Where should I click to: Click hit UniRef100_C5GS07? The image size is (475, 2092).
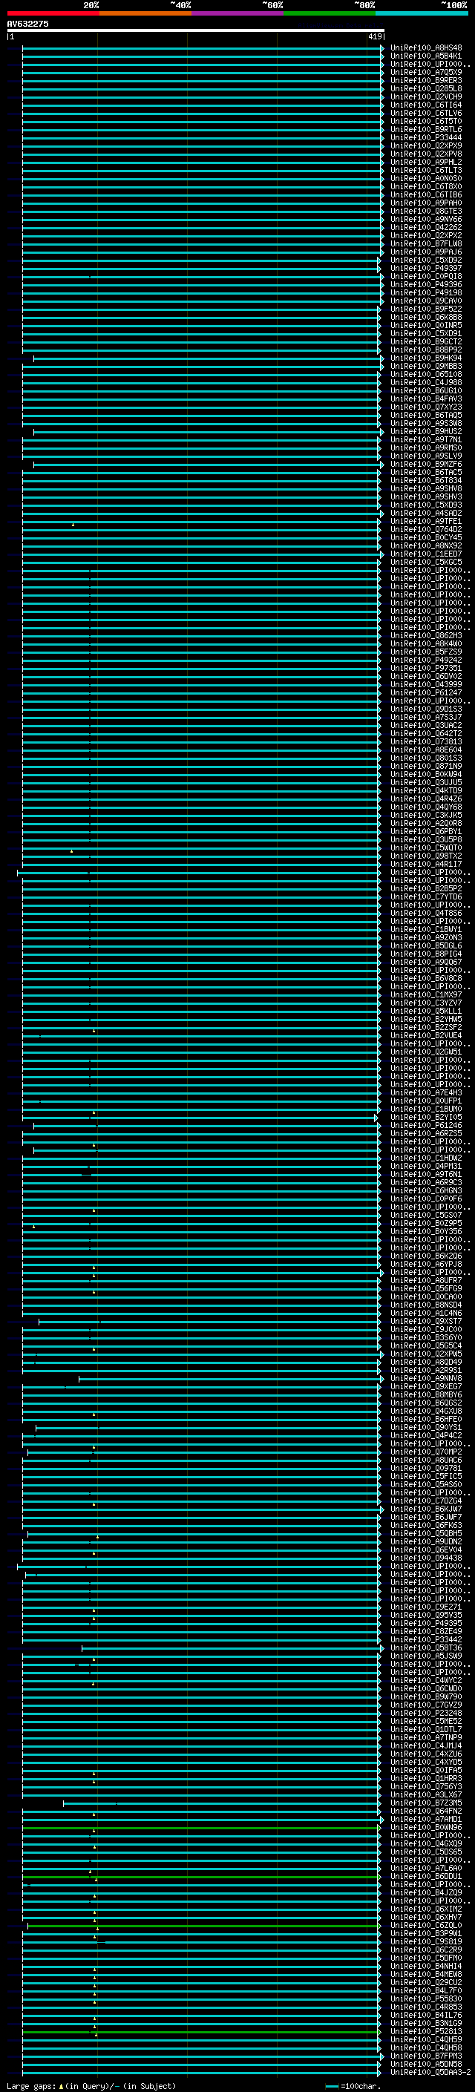[426, 1215]
